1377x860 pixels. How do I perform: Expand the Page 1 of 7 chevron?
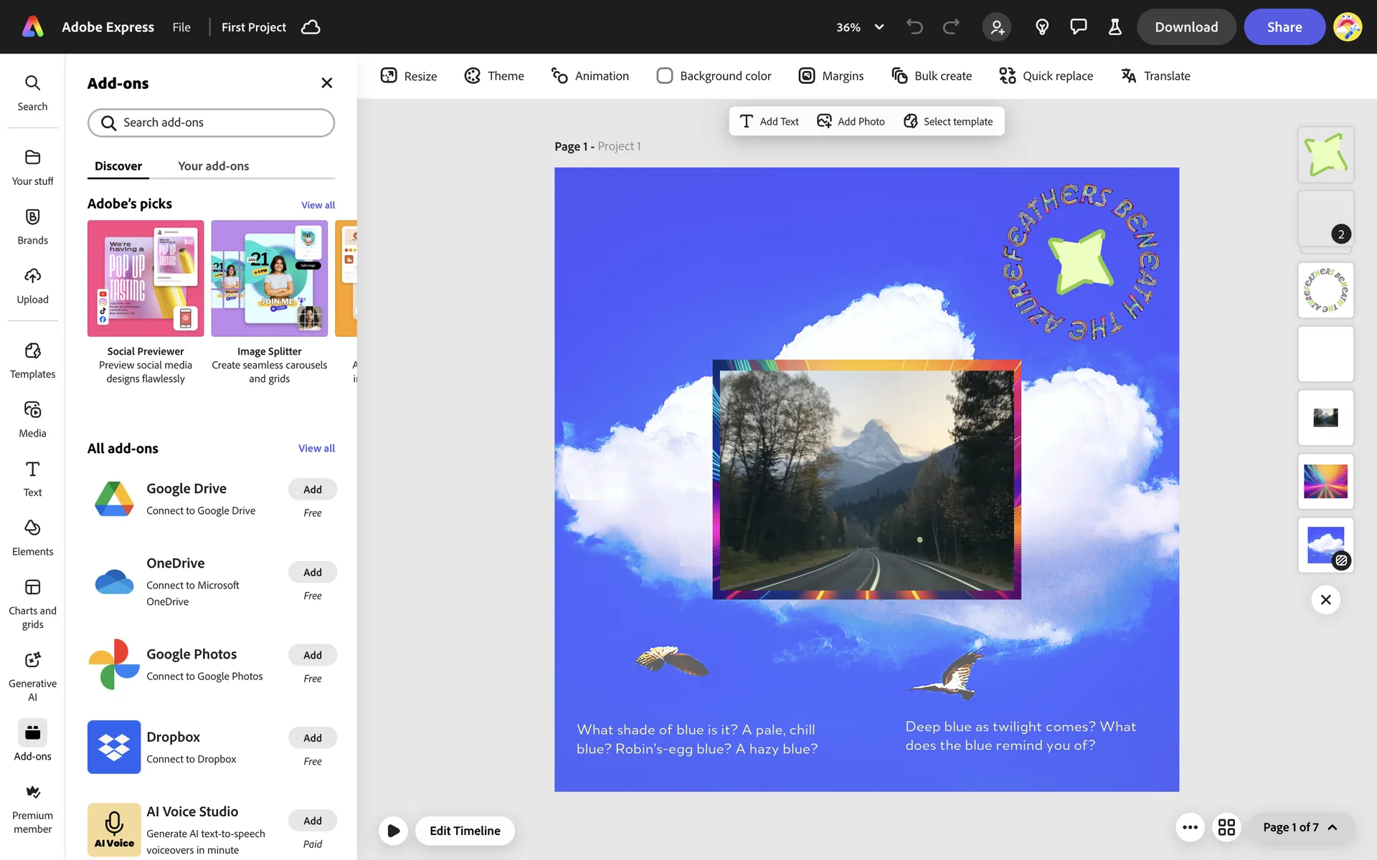click(1333, 827)
